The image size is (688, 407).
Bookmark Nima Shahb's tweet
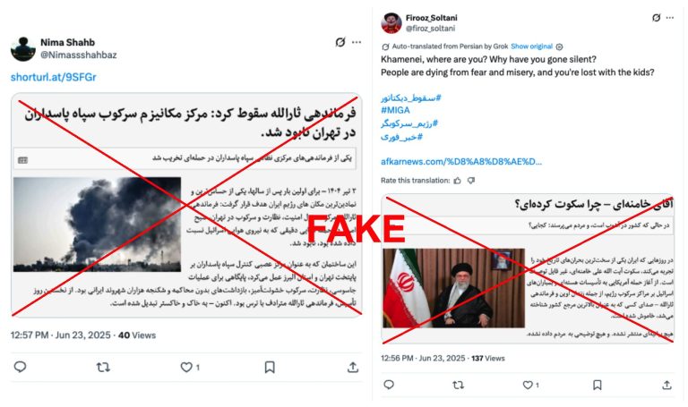pos(270,367)
